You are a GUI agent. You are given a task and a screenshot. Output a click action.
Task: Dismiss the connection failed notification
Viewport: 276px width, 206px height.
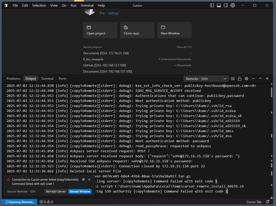point(89,180)
